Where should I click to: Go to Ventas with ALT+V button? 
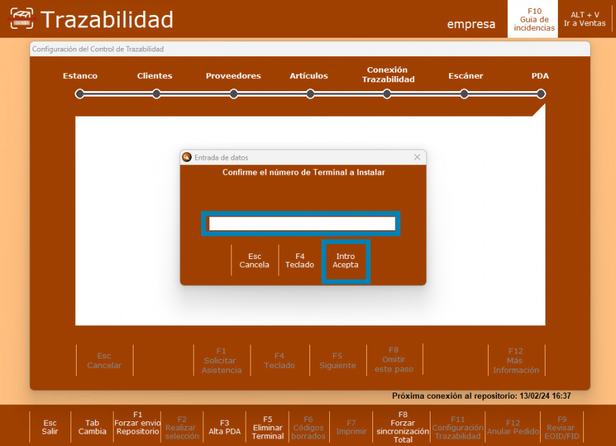585,19
